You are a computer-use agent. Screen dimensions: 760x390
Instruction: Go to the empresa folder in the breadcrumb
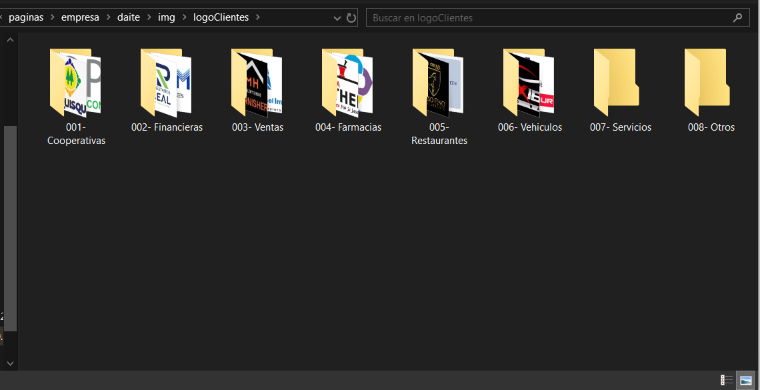pyautogui.click(x=80, y=17)
